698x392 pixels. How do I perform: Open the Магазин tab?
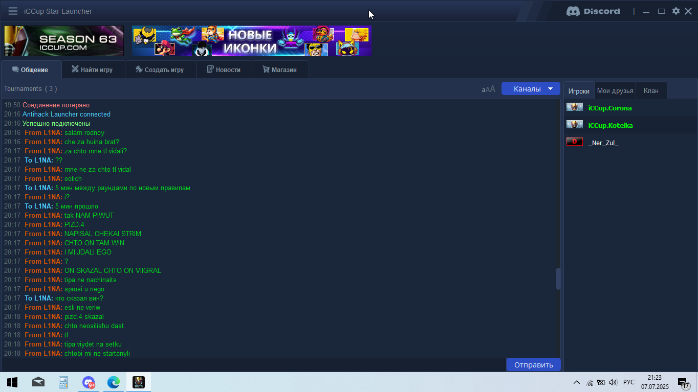pos(280,70)
